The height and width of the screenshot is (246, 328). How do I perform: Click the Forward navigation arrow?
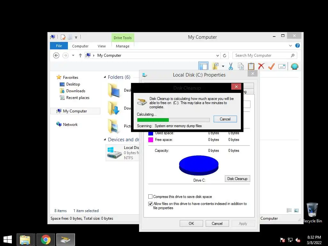tap(65, 55)
